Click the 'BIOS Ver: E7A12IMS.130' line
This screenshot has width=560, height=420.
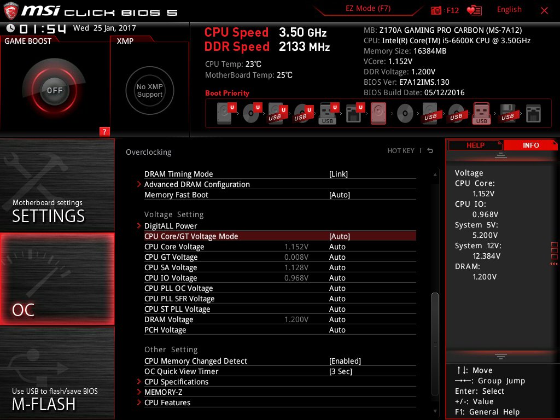(406, 82)
